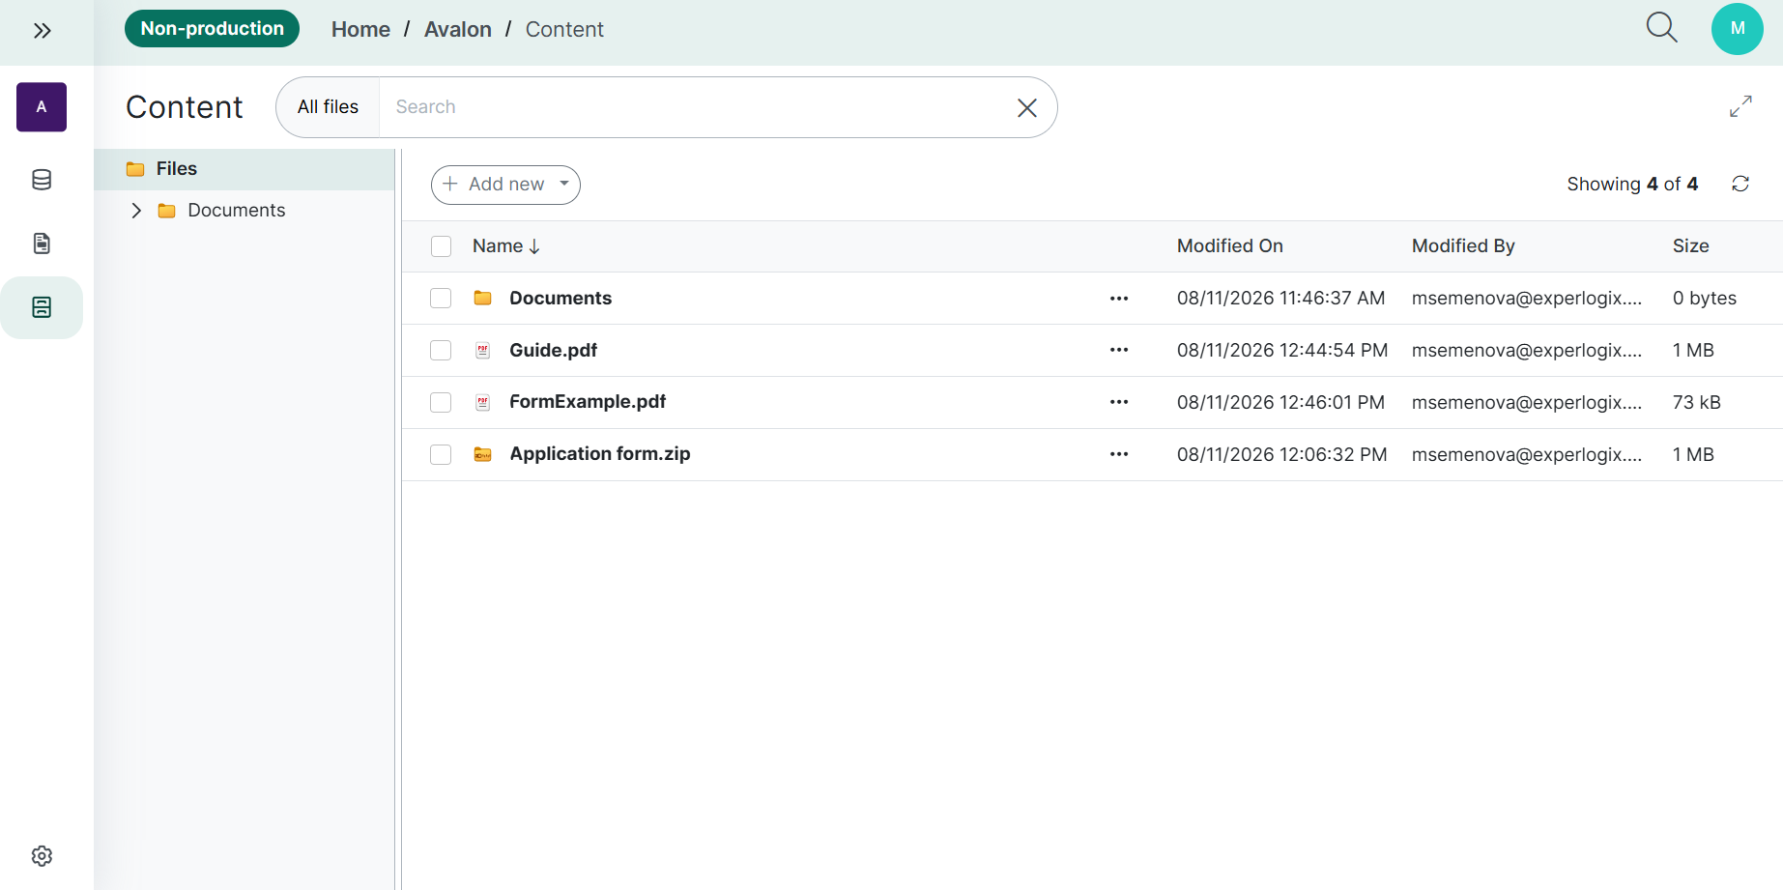Screen dimensions: 1783x890
Task: Open the user profile avatar M
Action: click(x=1737, y=29)
